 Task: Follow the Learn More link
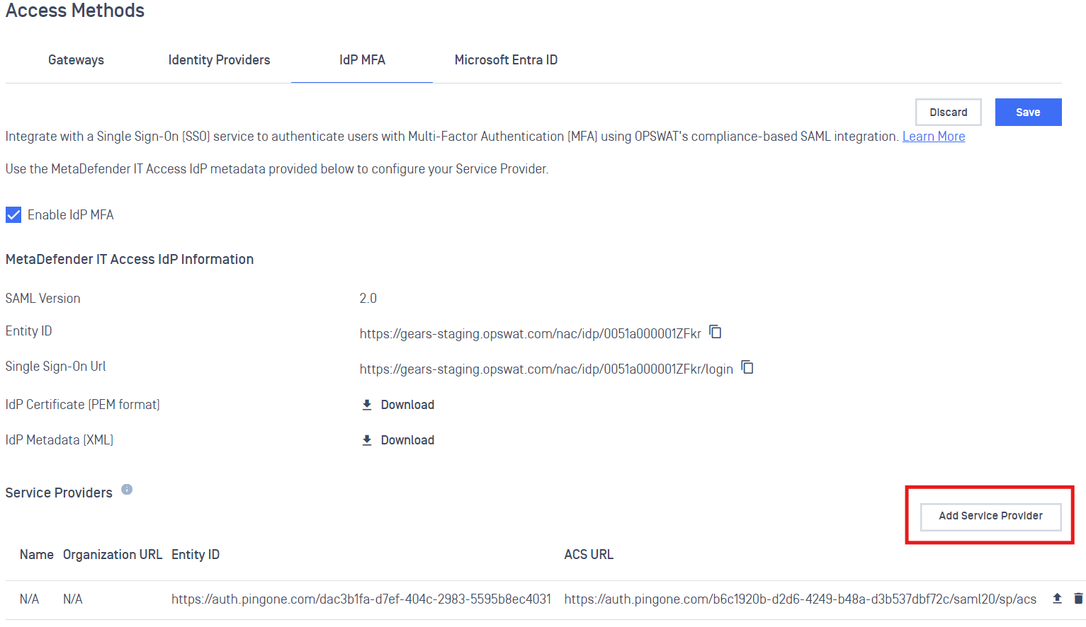click(933, 137)
